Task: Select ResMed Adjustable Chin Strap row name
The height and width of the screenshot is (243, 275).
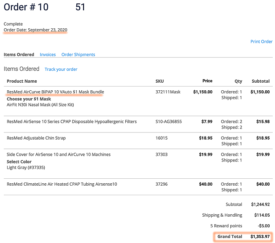Action: pyautogui.click(x=36, y=138)
